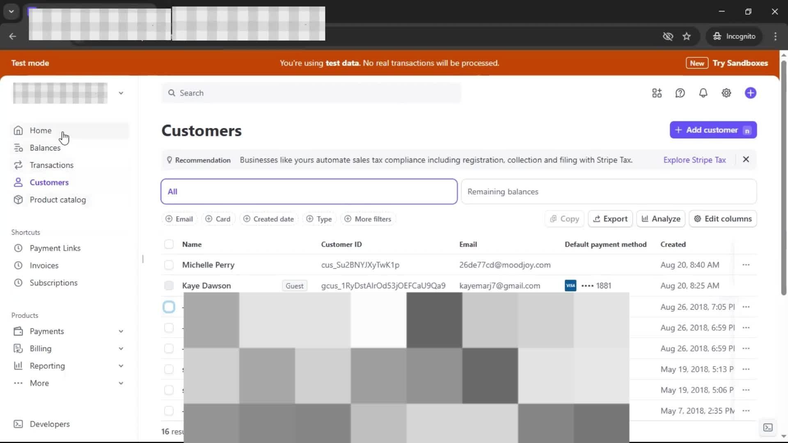Open the terminal shell icon at bottom right

click(x=767, y=427)
